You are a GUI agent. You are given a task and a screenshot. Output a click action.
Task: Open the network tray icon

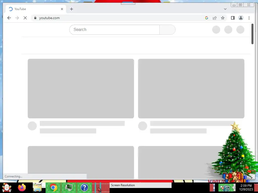(x=228, y=187)
